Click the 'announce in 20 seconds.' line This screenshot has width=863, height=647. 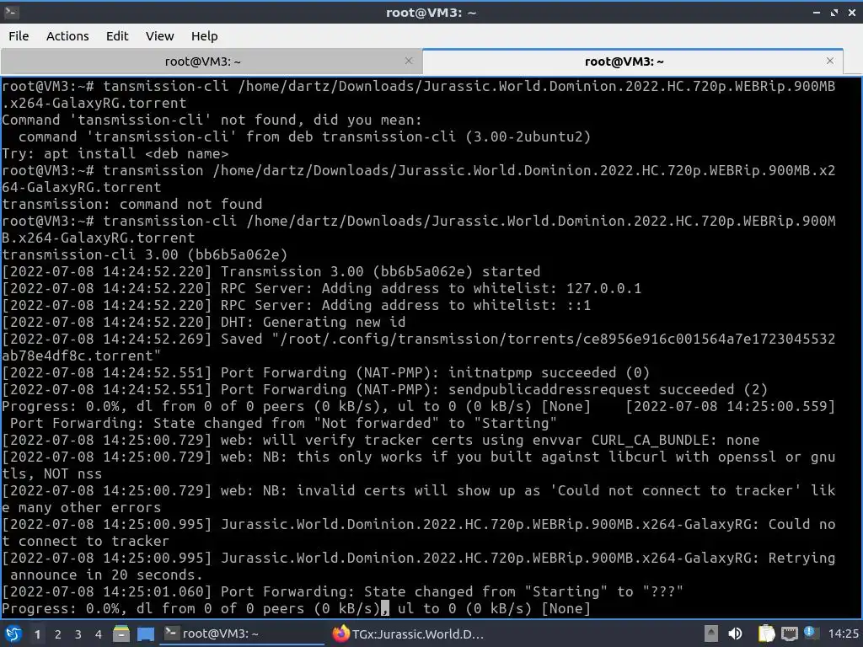106,575
